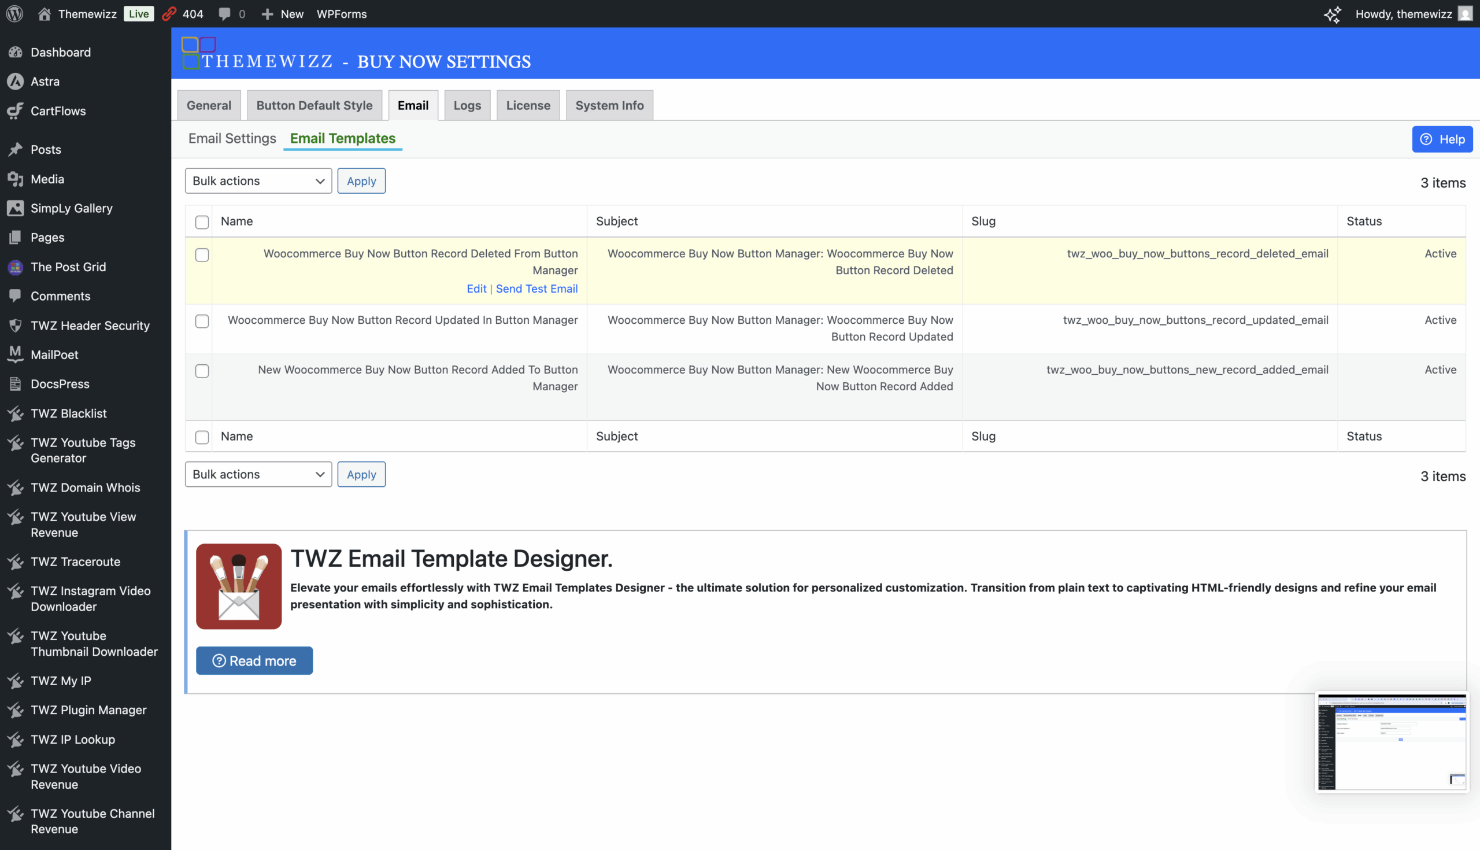
Task: Click the MailPoet sidebar icon
Action: click(15, 354)
